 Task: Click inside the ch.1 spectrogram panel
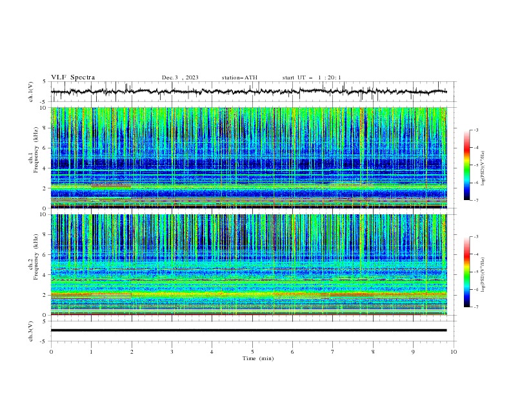pyautogui.click(x=249, y=157)
